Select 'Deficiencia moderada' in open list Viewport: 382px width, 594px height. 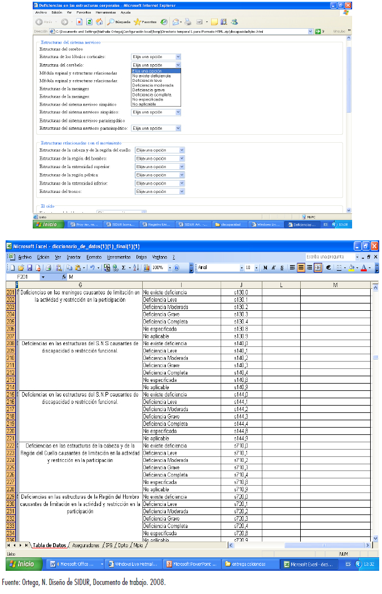click(150, 85)
